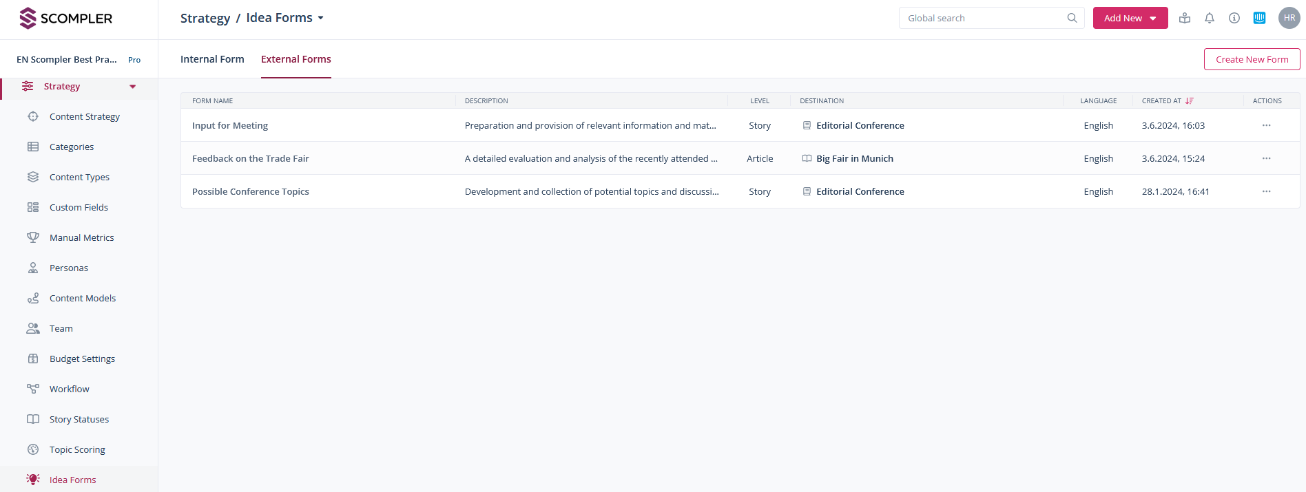
Task: Click the gift icon in header
Action: (1185, 18)
